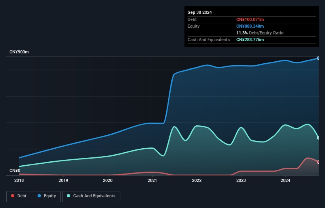This screenshot has width=325, height=208.
Task: Click the 2021 x-axis label
Action: pos(152,181)
